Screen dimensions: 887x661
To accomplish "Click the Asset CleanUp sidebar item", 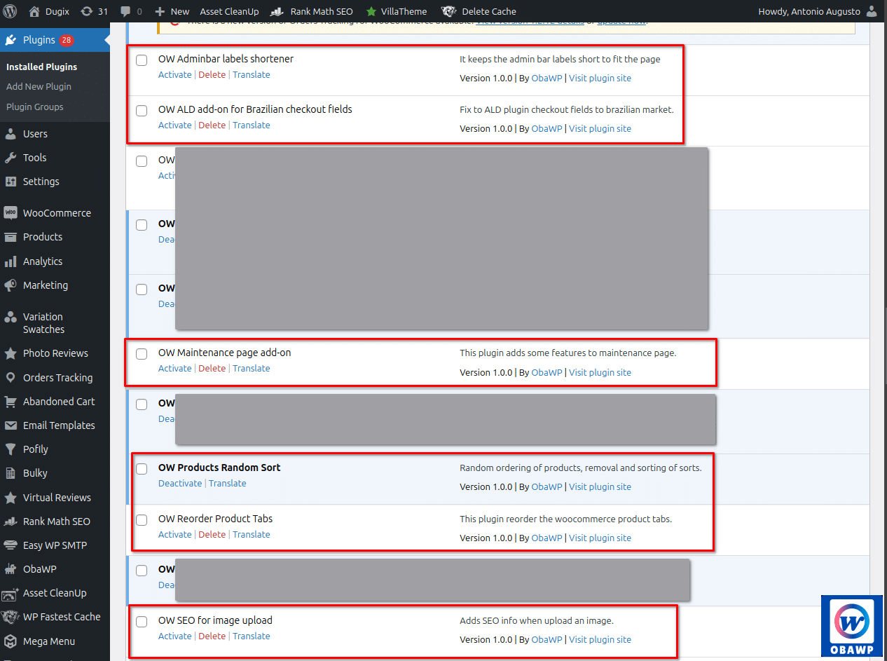I will [x=55, y=593].
